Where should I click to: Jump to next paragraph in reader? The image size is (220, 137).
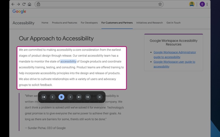(79, 97)
